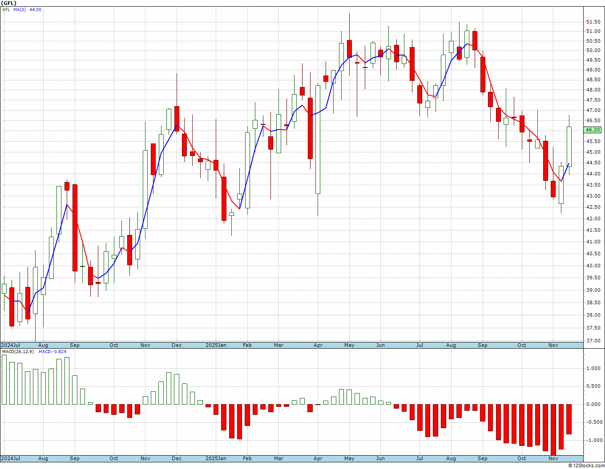605x469 pixels.
Task: Click the MACD:-0.824 value label
Action: [x=52, y=352]
